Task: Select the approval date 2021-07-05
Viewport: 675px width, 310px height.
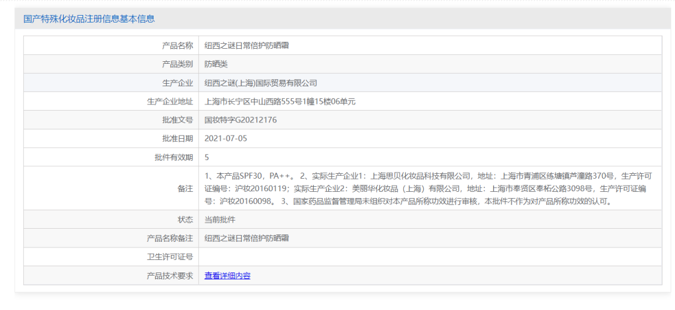Action: pos(226,138)
